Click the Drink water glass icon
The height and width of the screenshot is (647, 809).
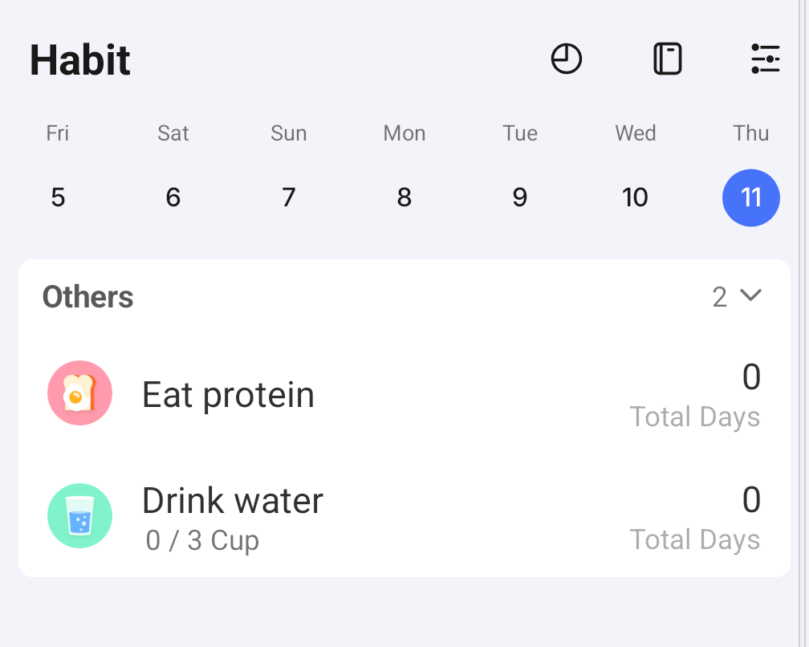(79, 516)
